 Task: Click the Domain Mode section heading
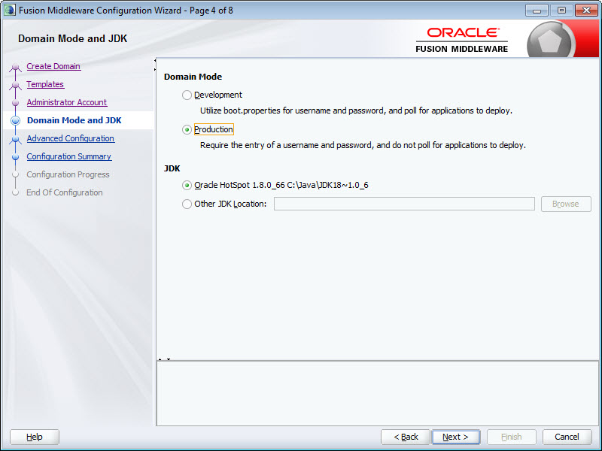[193, 77]
